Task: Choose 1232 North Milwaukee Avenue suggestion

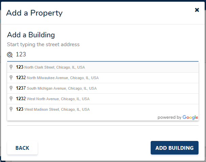Action: pyautogui.click(x=58, y=78)
